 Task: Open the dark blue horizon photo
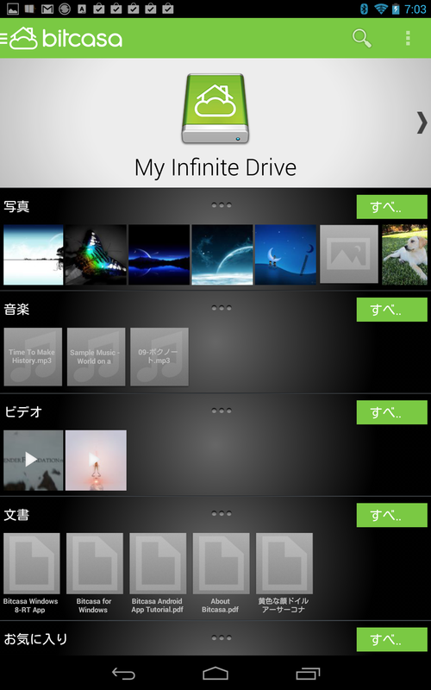pyautogui.click(x=159, y=254)
